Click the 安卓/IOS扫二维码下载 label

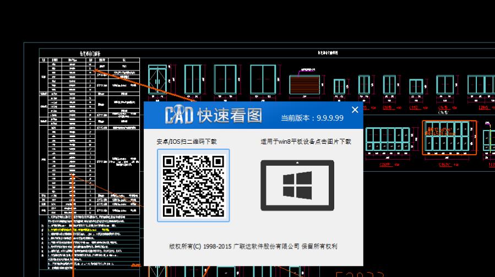click(187, 142)
